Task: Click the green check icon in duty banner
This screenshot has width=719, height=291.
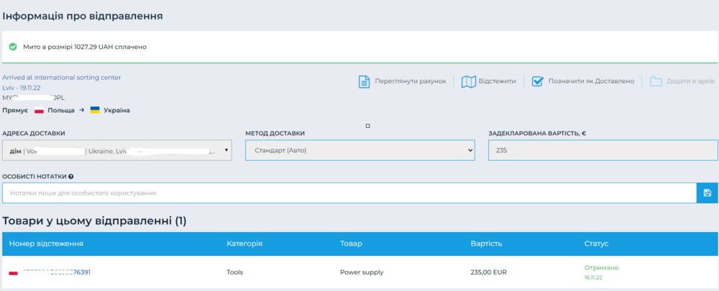Action: 13,47
